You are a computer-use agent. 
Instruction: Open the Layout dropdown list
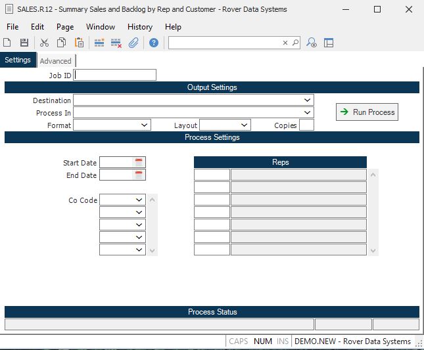(x=245, y=125)
